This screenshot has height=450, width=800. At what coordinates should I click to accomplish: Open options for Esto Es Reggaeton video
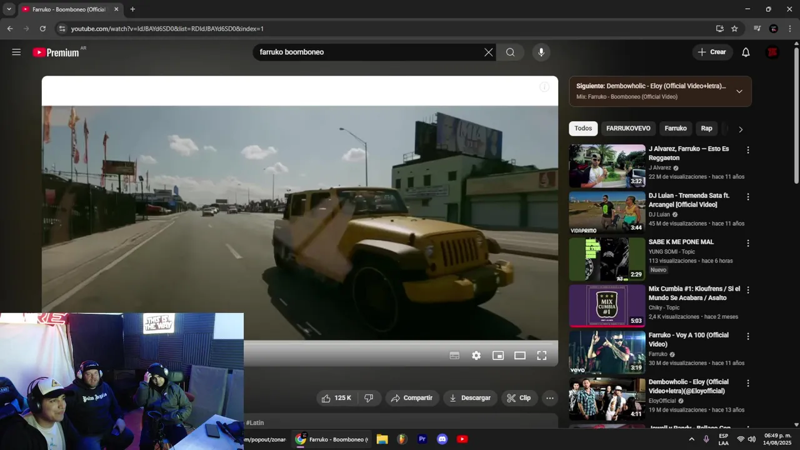coord(747,150)
